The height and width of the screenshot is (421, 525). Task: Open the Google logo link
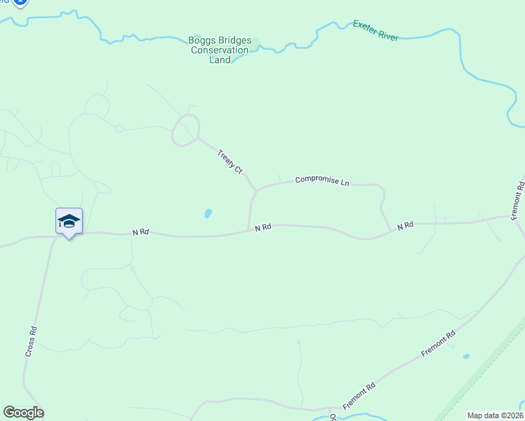23,413
